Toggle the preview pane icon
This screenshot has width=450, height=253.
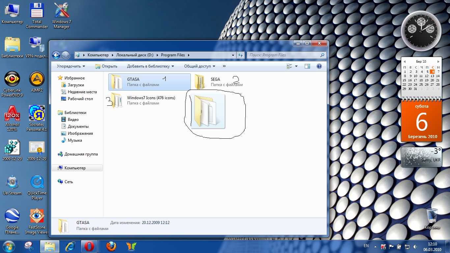(x=307, y=66)
